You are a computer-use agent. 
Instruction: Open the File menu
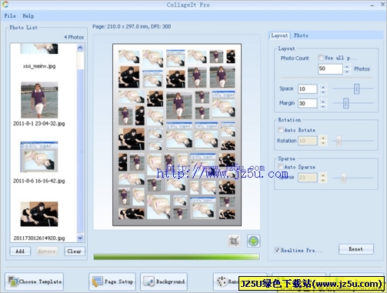click(x=10, y=15)
